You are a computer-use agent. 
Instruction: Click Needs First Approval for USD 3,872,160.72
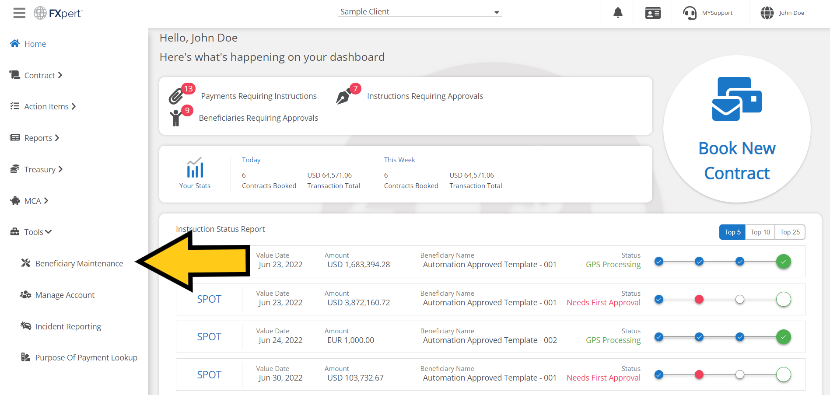(603, 303)
